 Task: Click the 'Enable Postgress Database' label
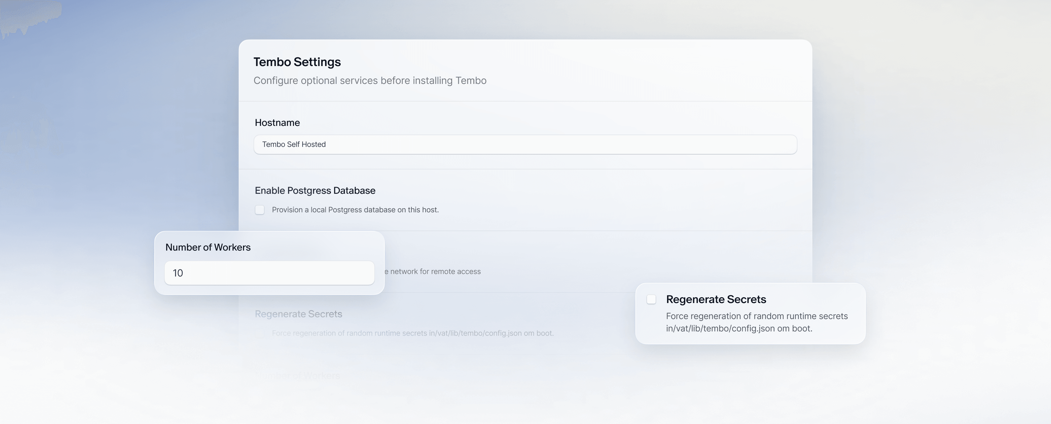[315, 191]
